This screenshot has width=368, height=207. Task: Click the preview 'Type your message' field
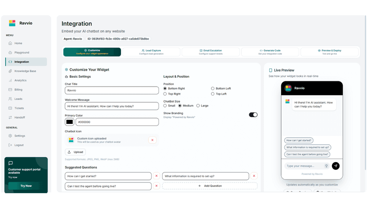[304, 166]
